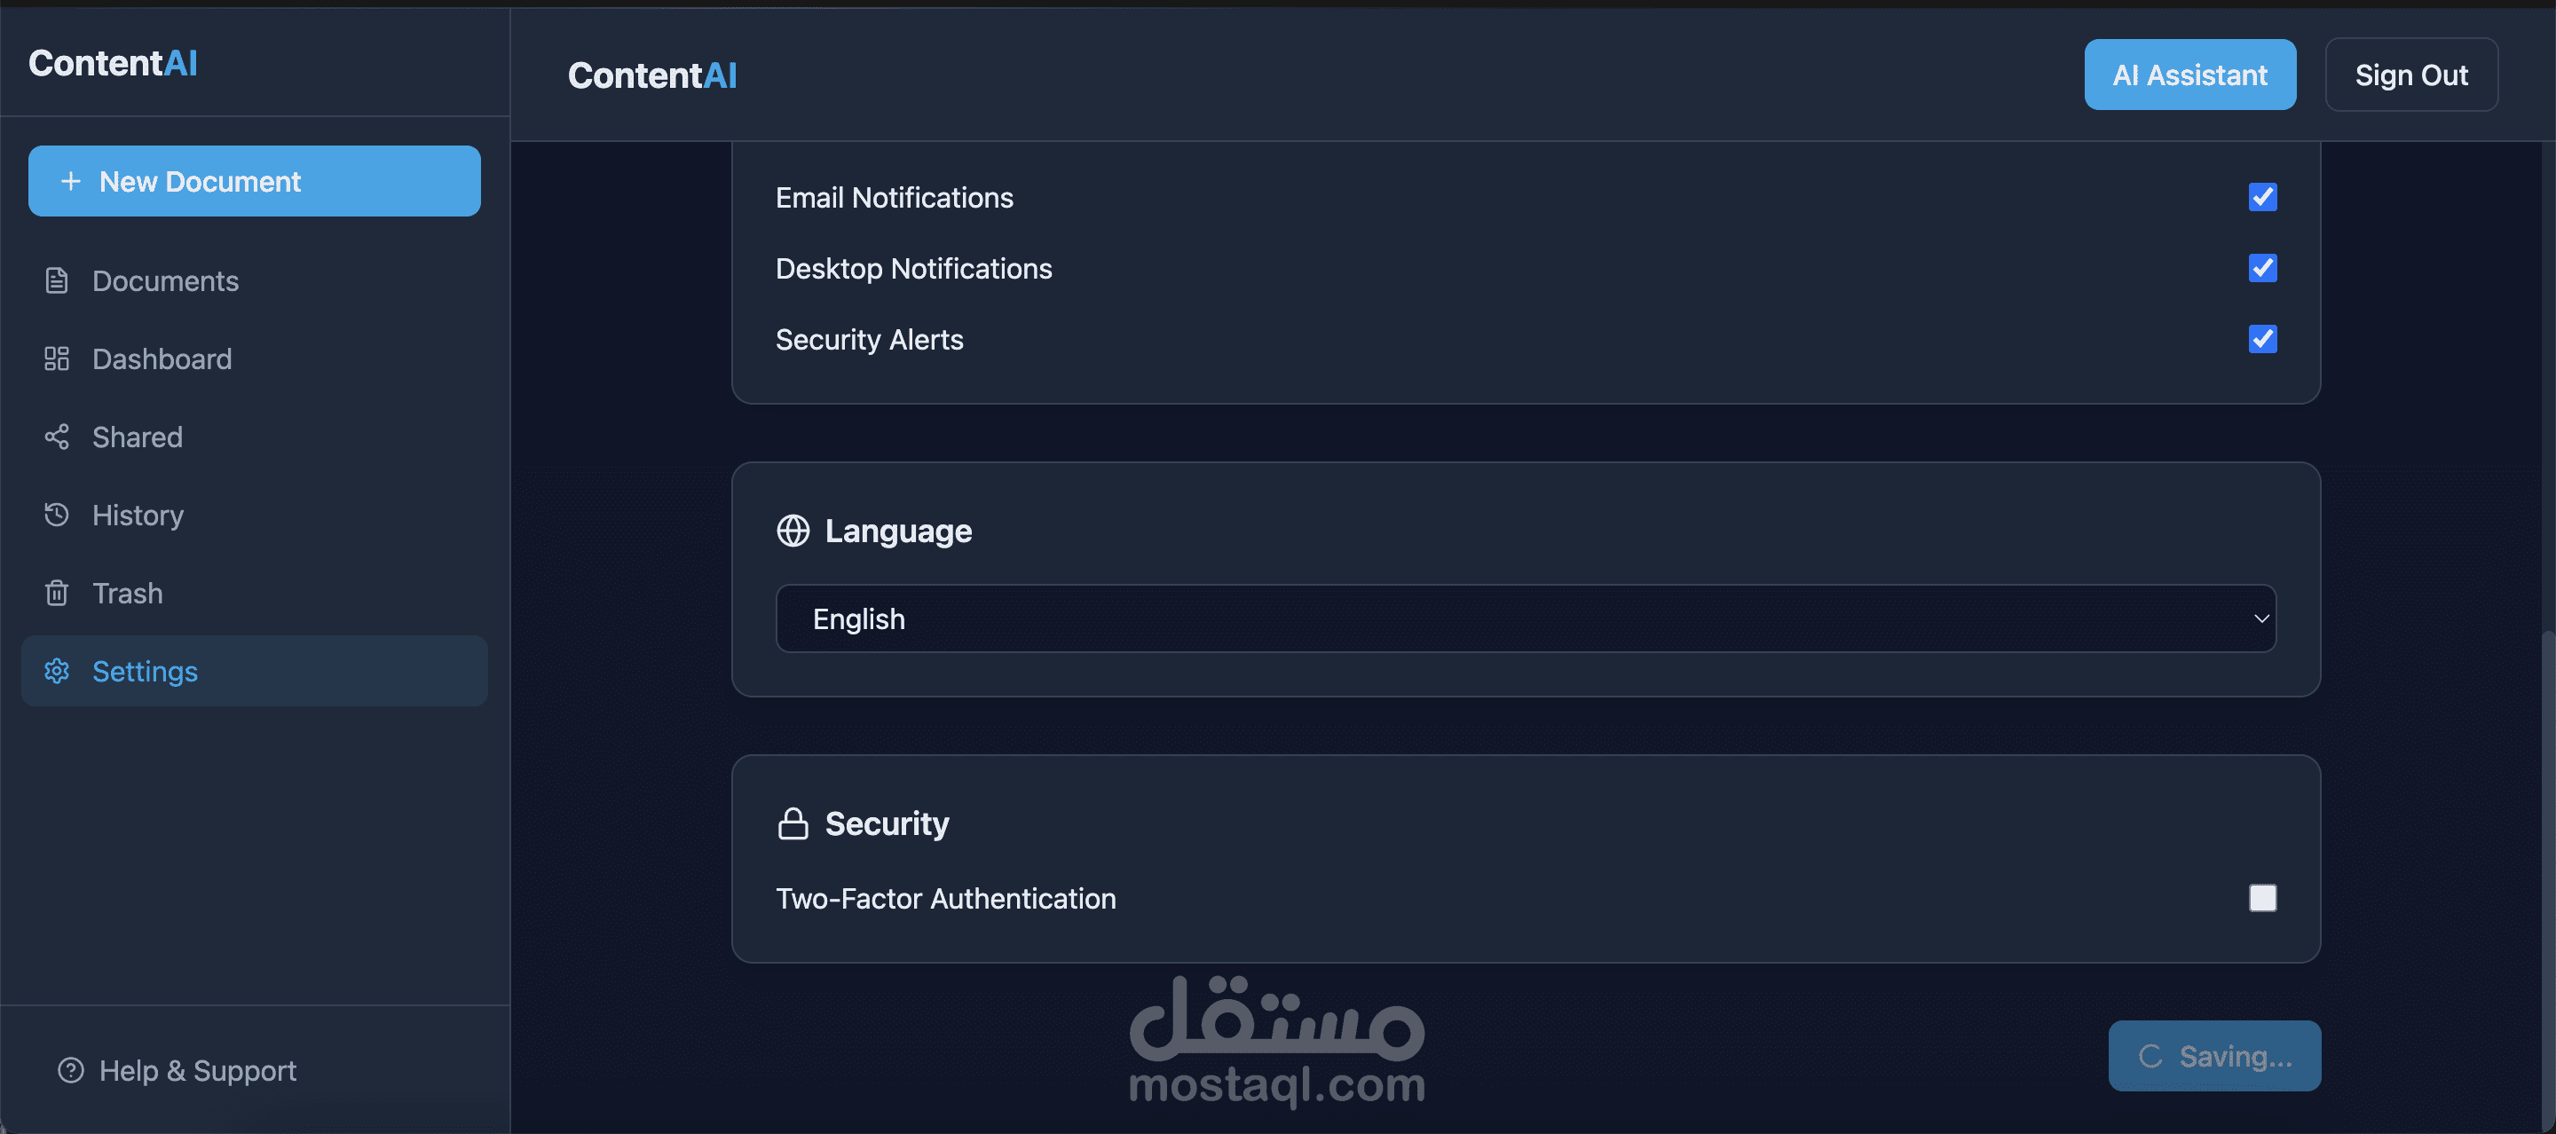Open the English language dropdown
The height and width of the screenshot is (1134, 2556).
point(1525,618)
